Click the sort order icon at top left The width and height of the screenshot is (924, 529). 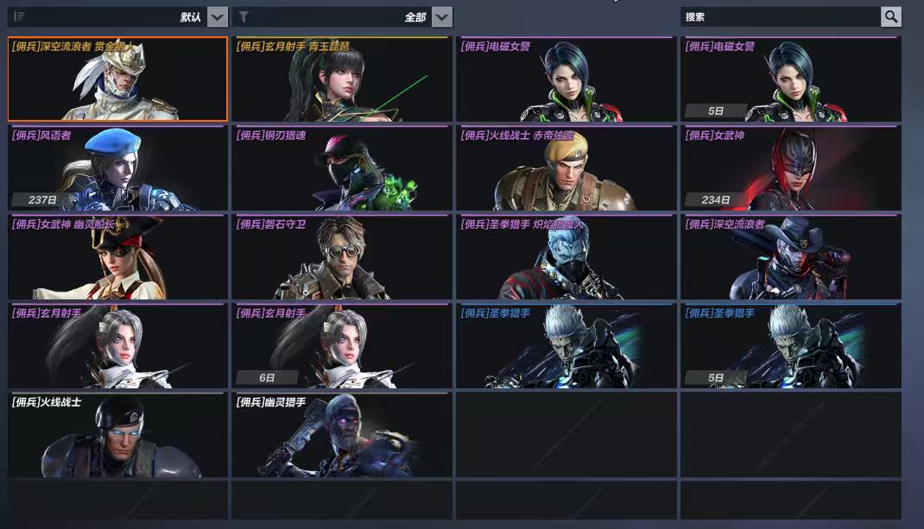(x=19, y=16)
